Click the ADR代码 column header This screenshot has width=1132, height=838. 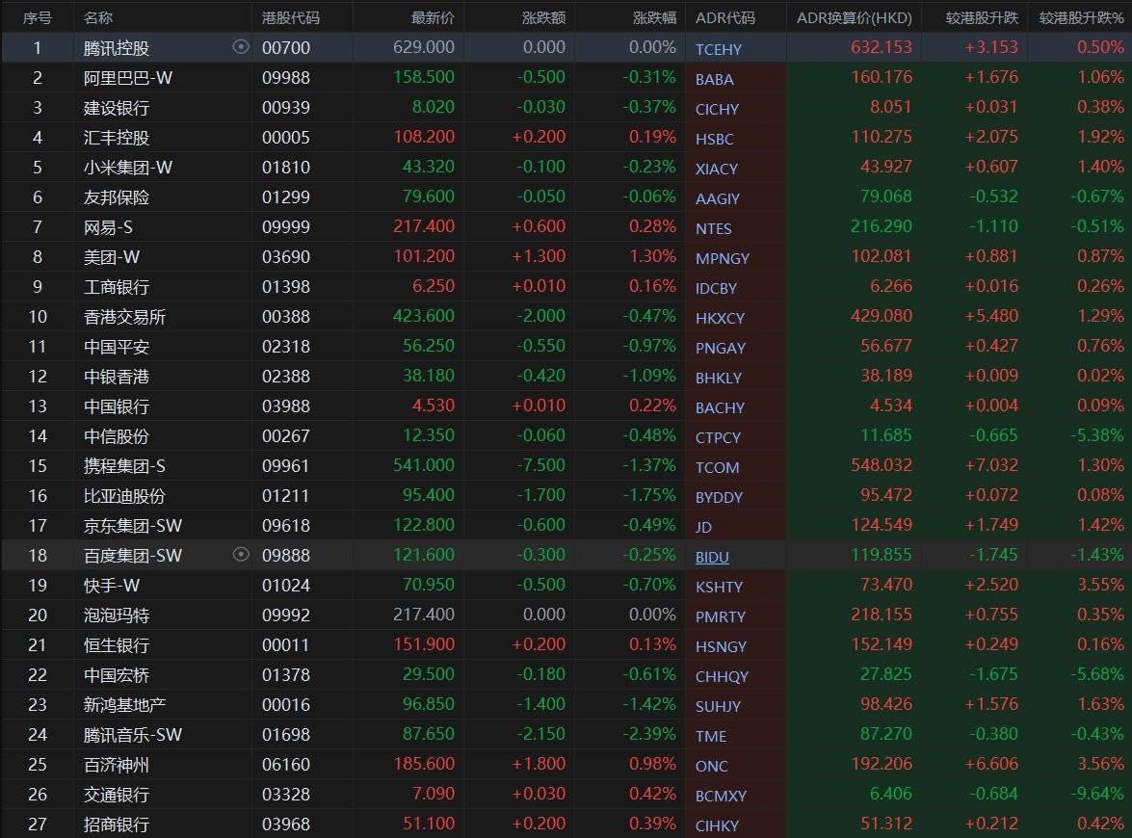pyautogui.click(x=725, y=17)
